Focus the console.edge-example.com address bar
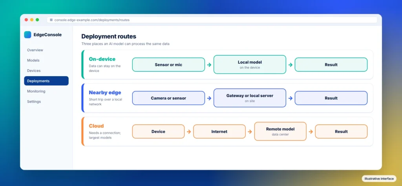Screen dimensions: 402x186 (x=212, y=20)
